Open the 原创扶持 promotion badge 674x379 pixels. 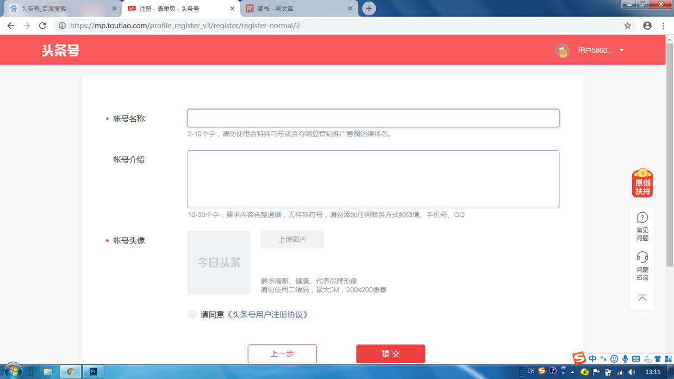click(642, 183)
